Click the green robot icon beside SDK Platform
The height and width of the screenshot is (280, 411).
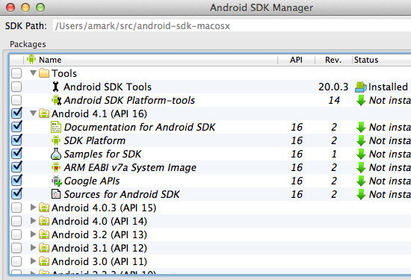tap(56, 140)
